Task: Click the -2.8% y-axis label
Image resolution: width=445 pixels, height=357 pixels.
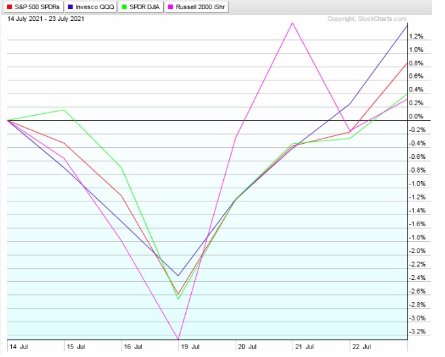Action: (418, 305)
